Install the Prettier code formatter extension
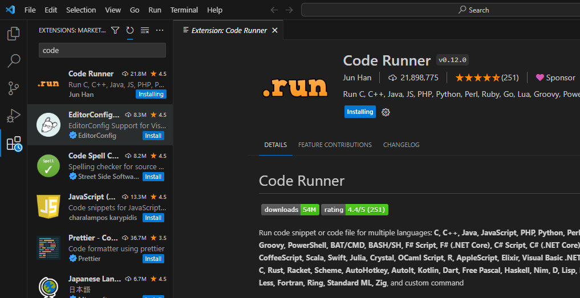The height and width of the screenshot is (298, 580). 153,259
